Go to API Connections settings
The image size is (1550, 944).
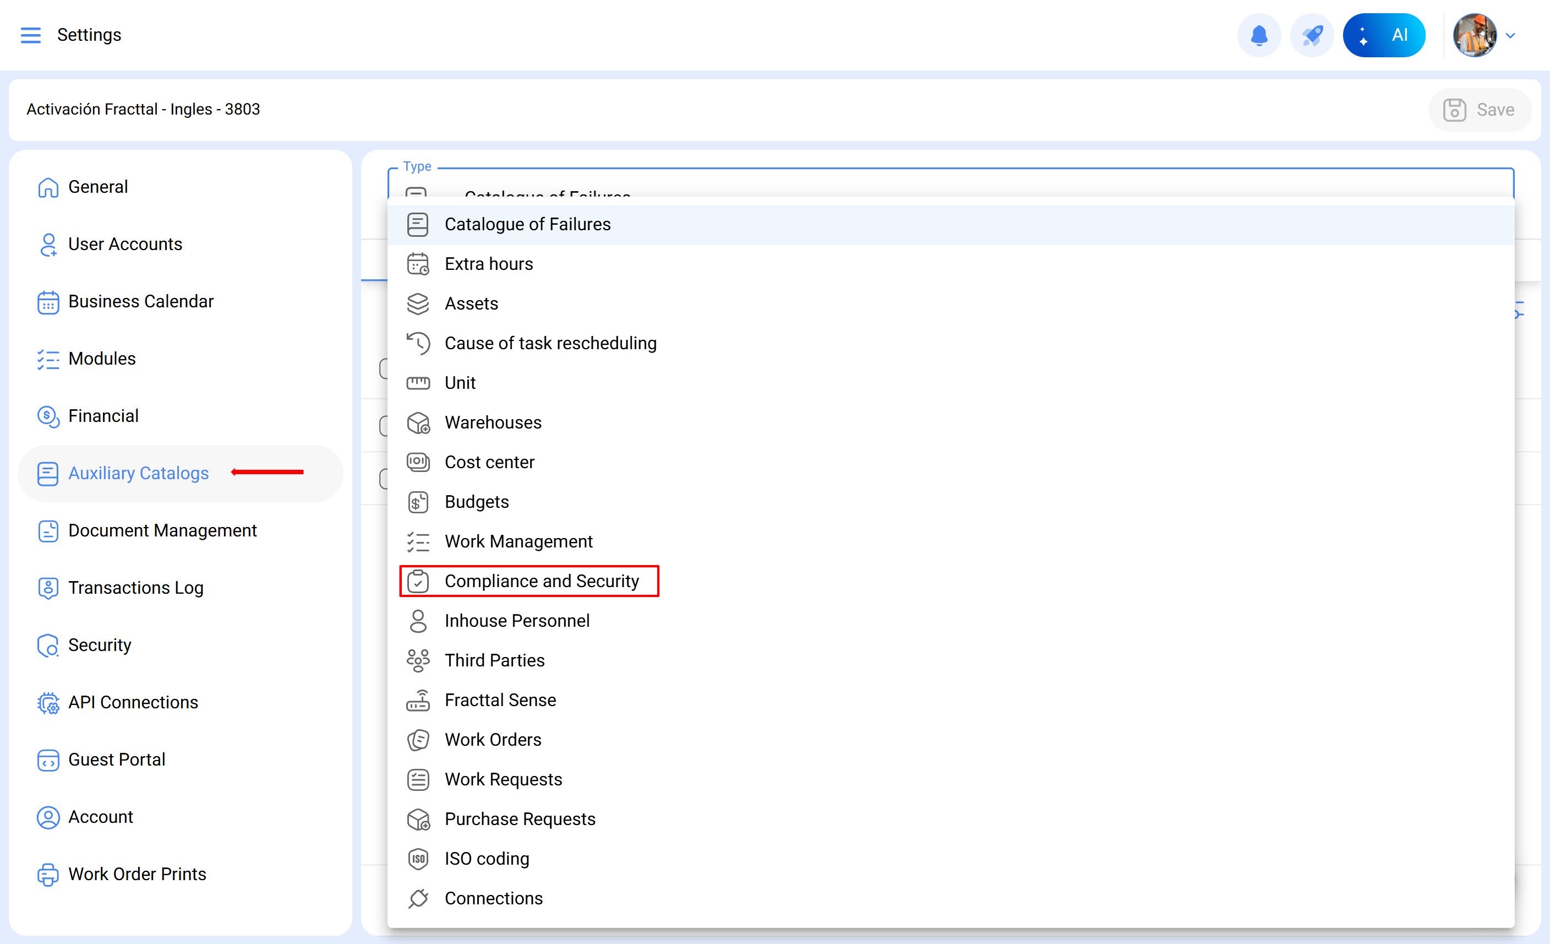coord(133,702)
